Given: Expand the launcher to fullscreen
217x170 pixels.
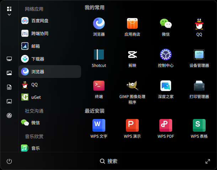Looking at the screenshot, I should tap(208, 161).
